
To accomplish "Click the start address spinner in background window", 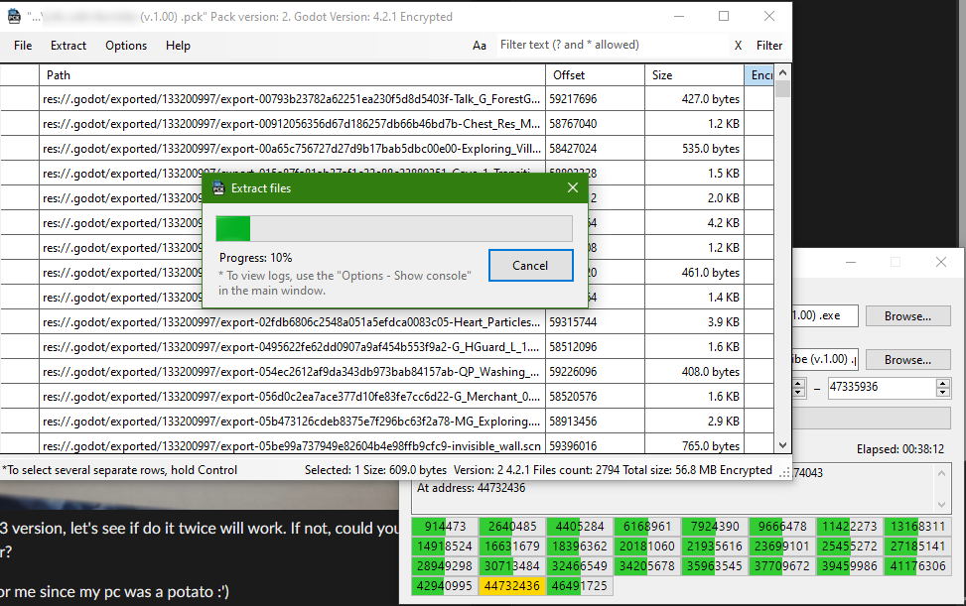I will pos(798,388).
